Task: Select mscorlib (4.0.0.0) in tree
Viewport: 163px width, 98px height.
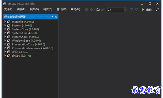Action: tap(23, 22)
